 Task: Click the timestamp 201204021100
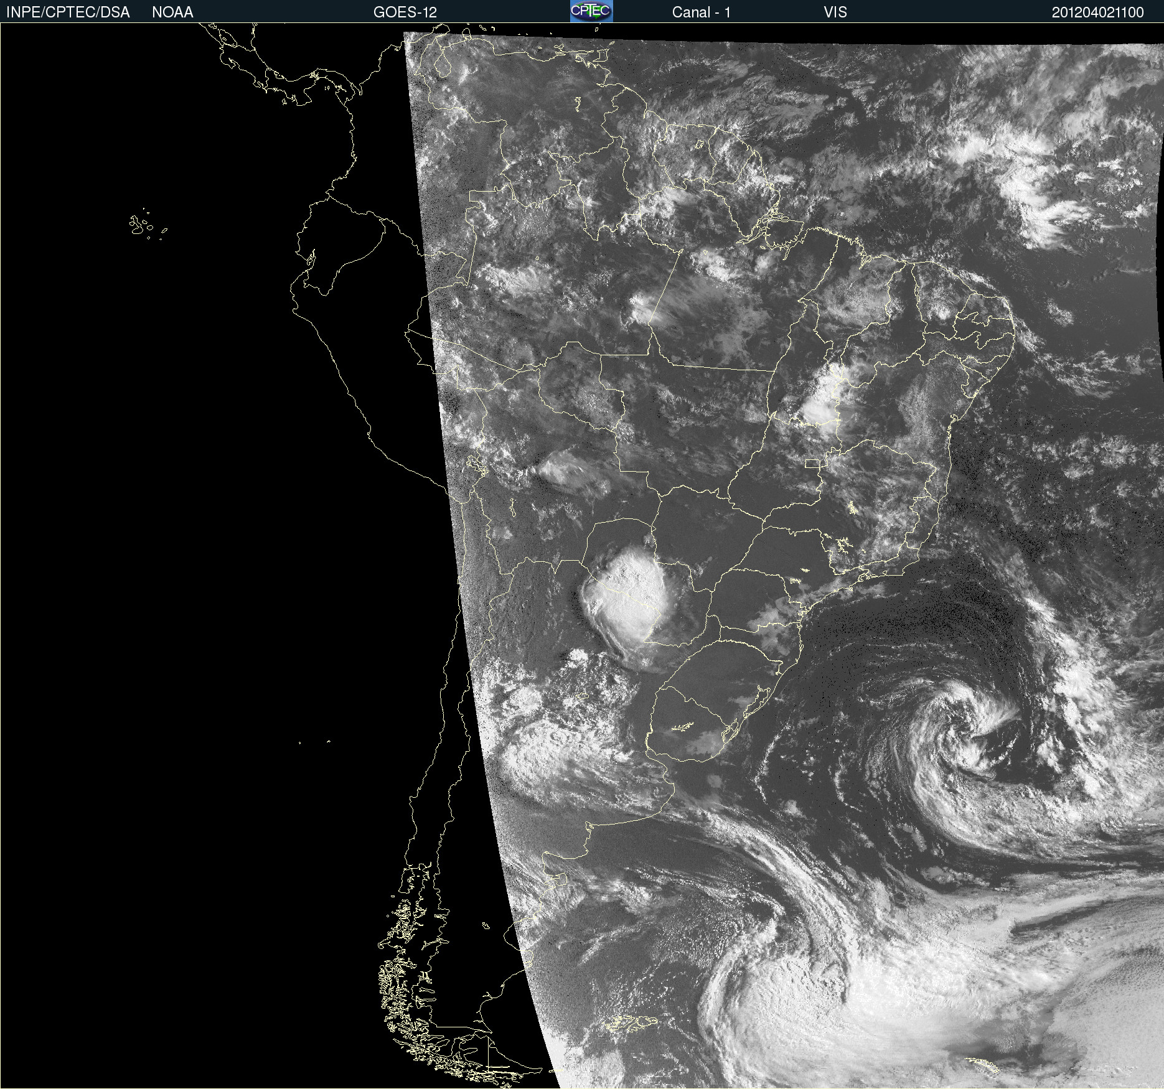click(1098, 12)
